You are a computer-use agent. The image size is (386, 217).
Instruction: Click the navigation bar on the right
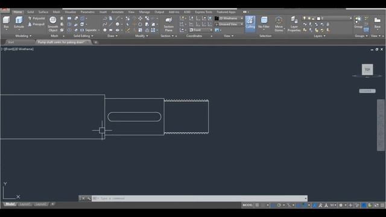tap(381, 125)
